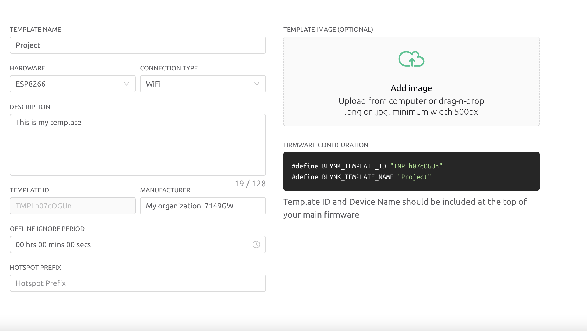
Task: Open the Connection Type chevron
Action: pos(257,84)
